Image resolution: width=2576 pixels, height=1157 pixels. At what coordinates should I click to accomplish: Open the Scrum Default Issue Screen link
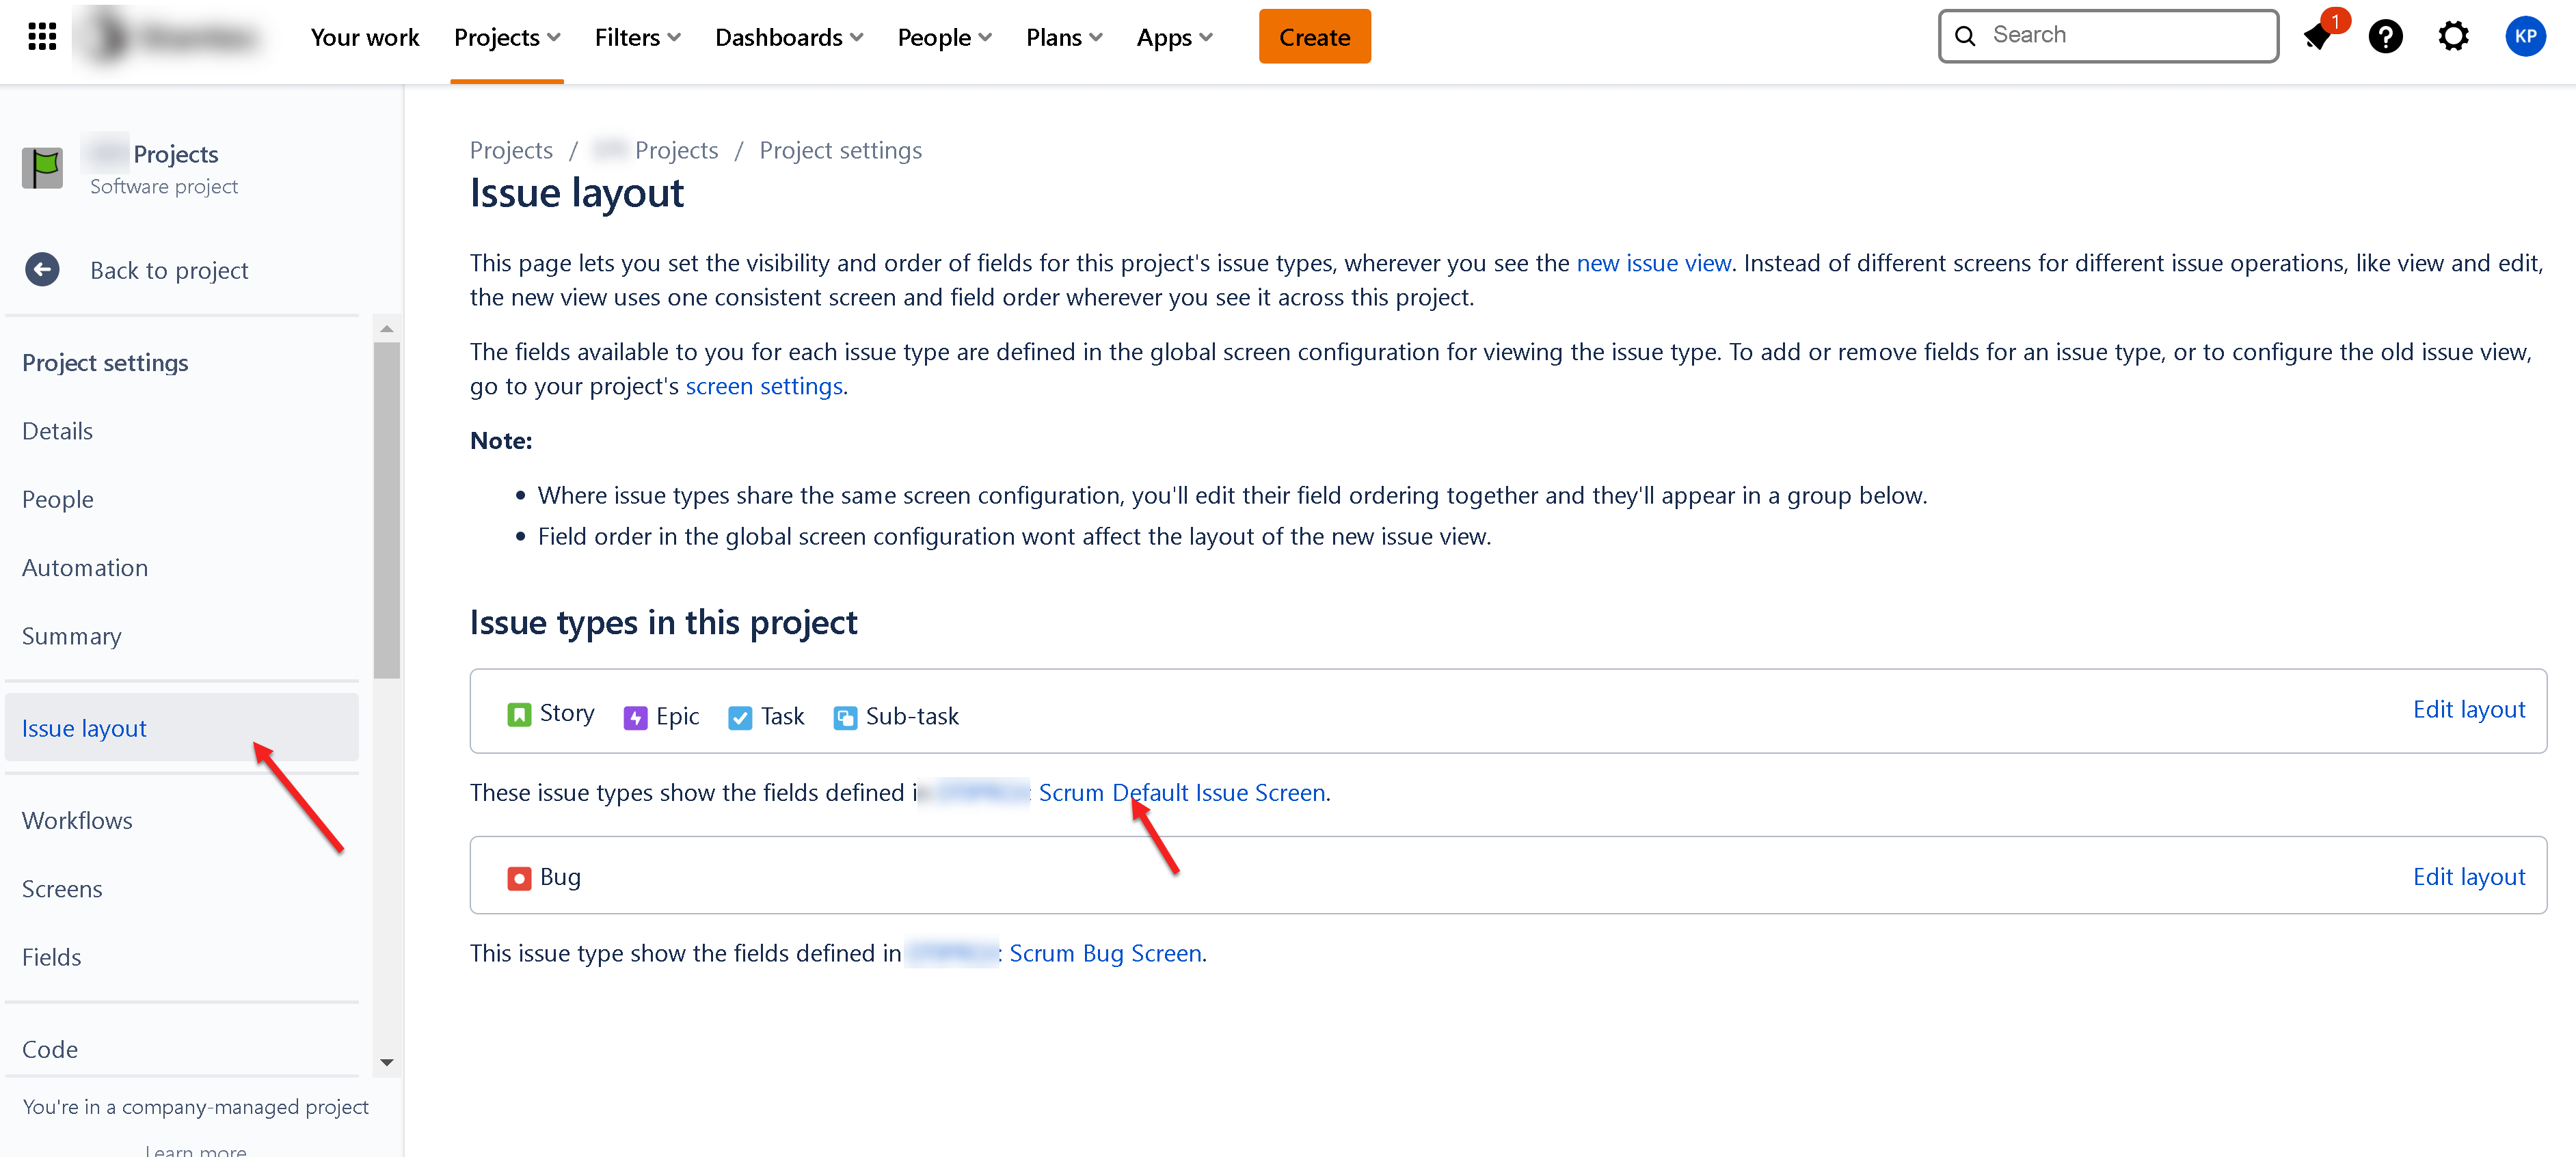click(x=1182, y=792)
